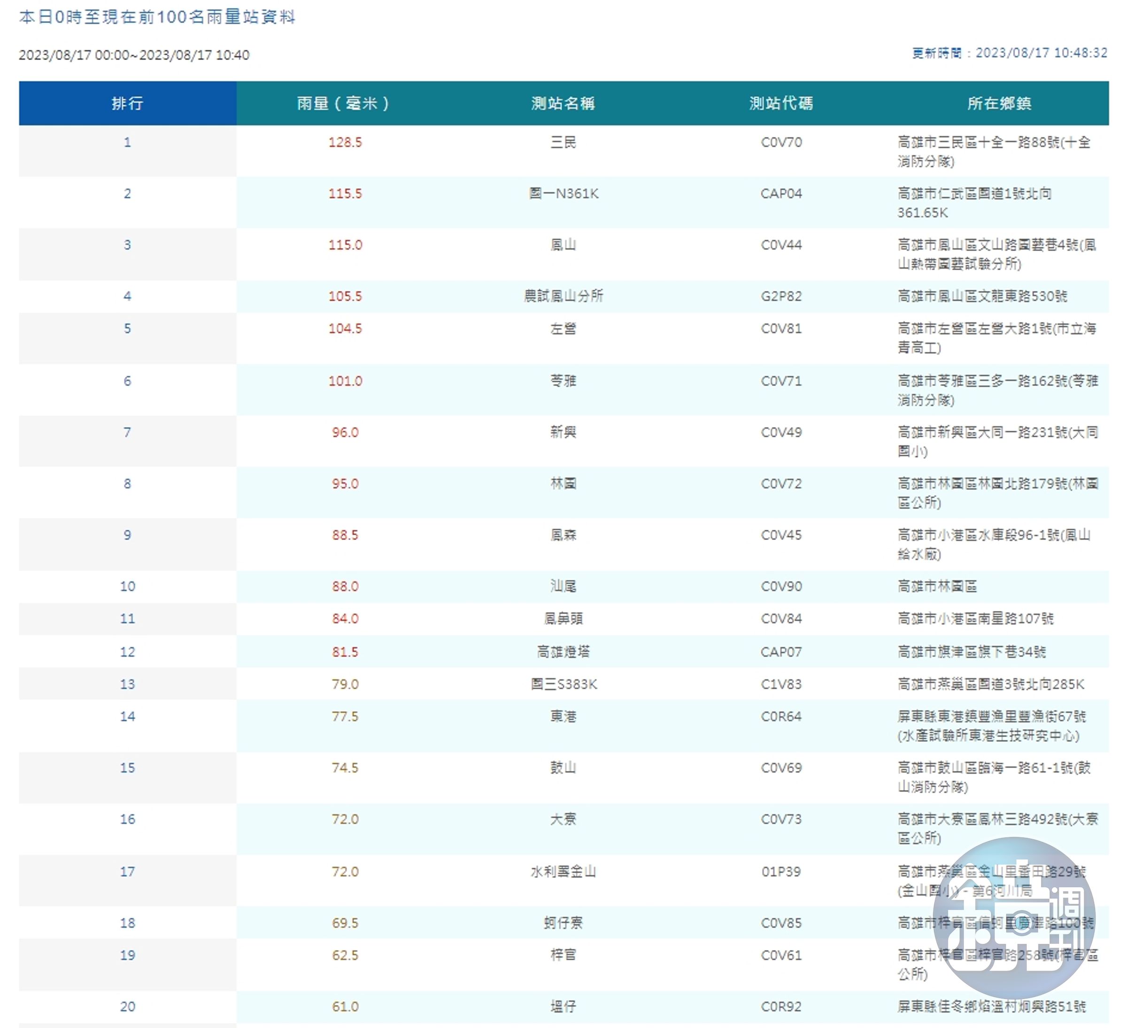Click station code C0V44

(781, 245)
